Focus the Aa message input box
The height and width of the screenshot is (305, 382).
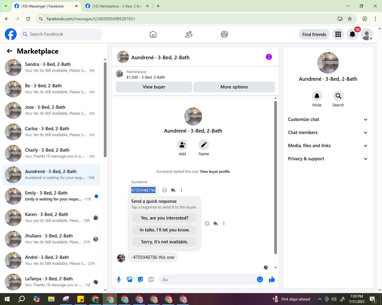pos(207,279)
